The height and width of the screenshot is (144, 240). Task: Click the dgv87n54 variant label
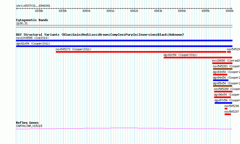tap(227, 100)
